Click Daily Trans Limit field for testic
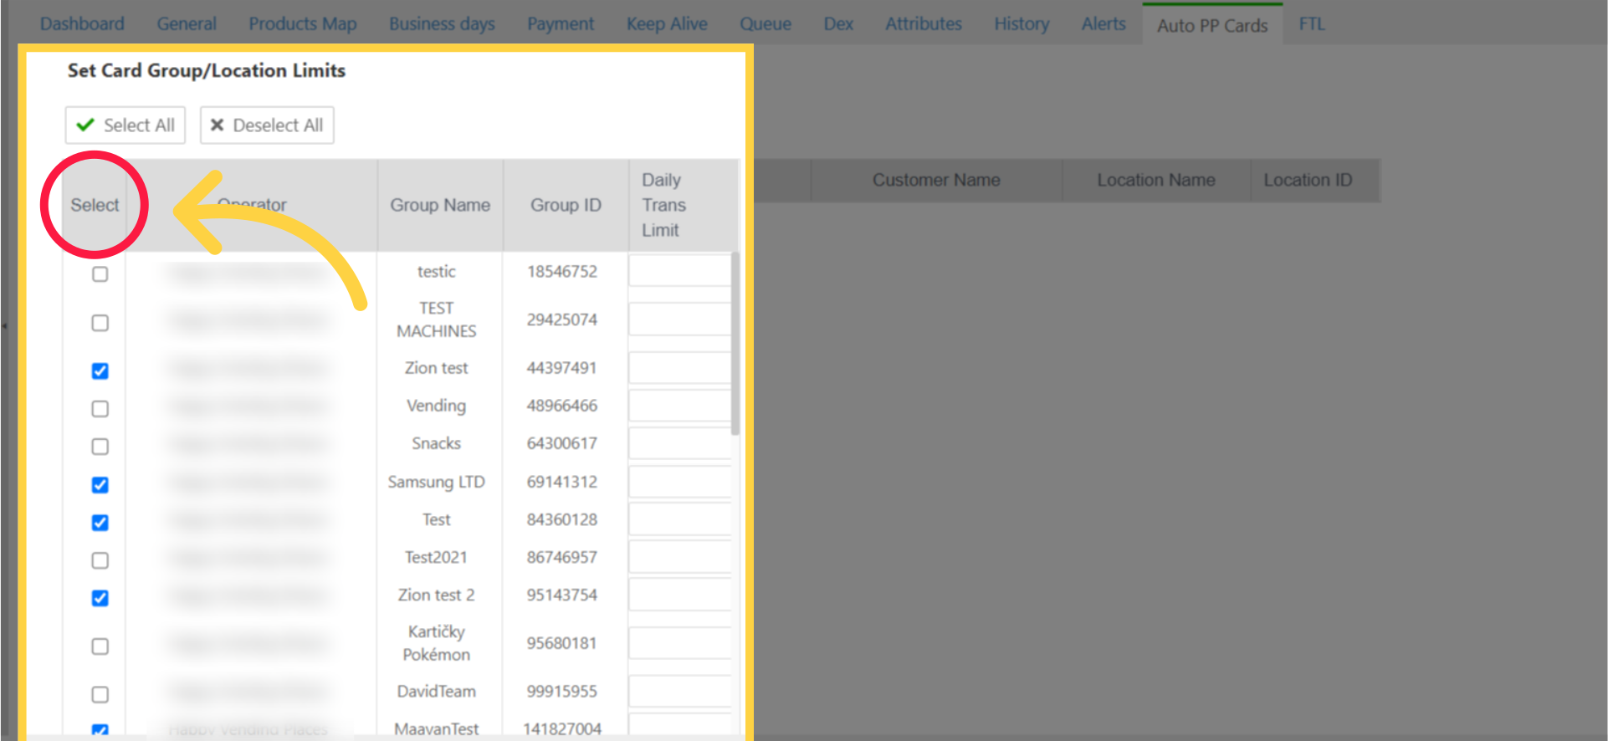The width and height of the screenshot is (1608, 741). click(x=679, y=272)
